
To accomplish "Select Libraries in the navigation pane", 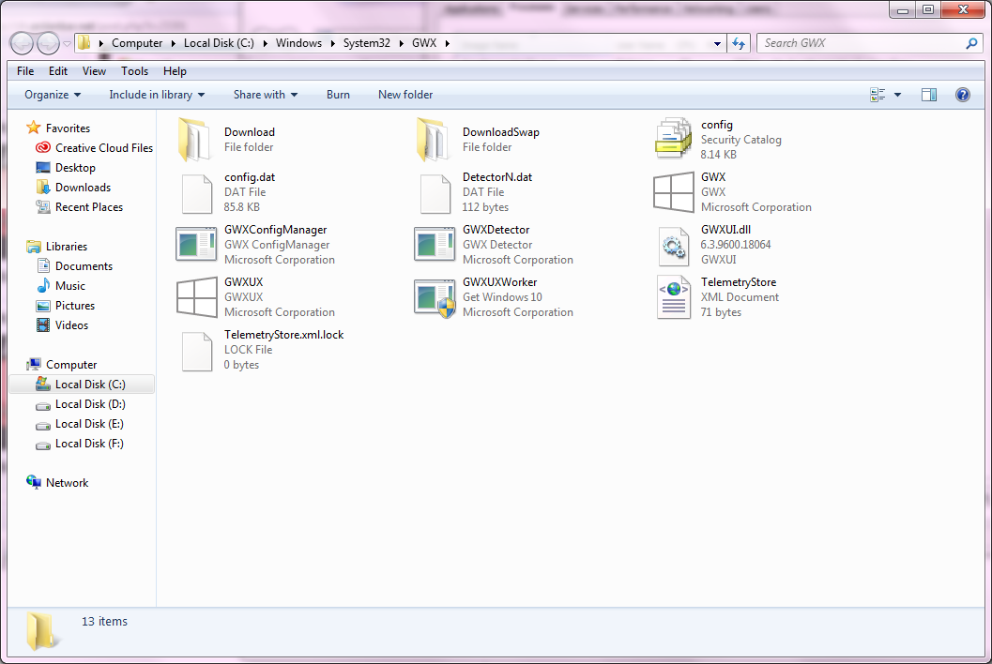I will click(x=57, y=247).
